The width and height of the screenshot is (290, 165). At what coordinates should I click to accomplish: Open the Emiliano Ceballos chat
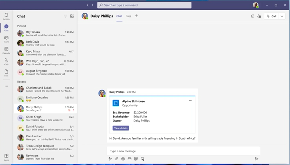point(45,99)
